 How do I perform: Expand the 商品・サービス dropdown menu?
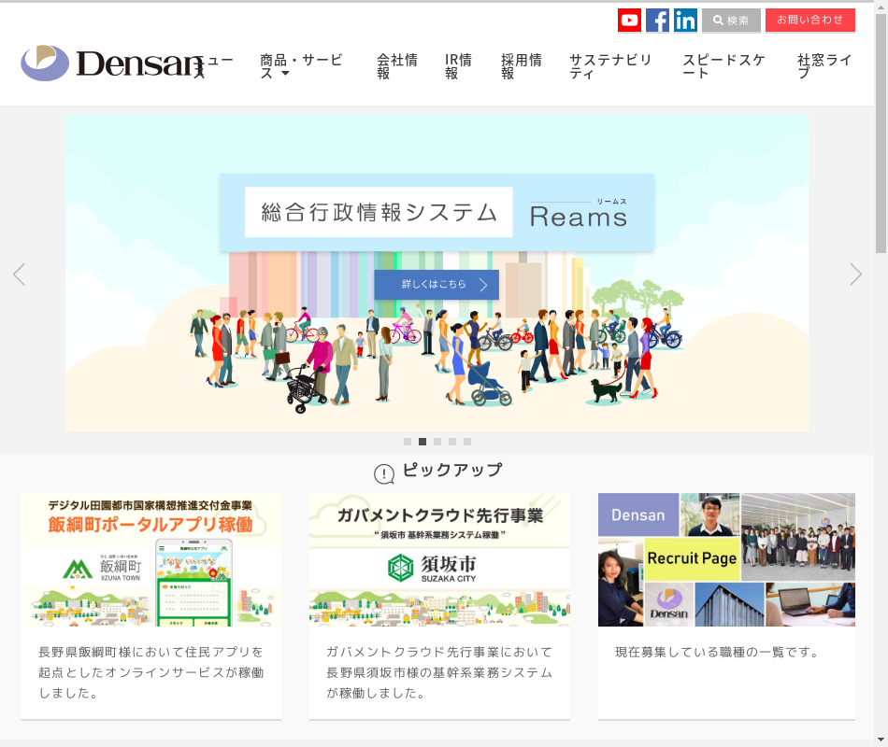click(301, 66)
